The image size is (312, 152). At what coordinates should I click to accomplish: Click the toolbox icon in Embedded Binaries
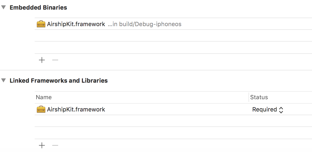pos(41,24)
